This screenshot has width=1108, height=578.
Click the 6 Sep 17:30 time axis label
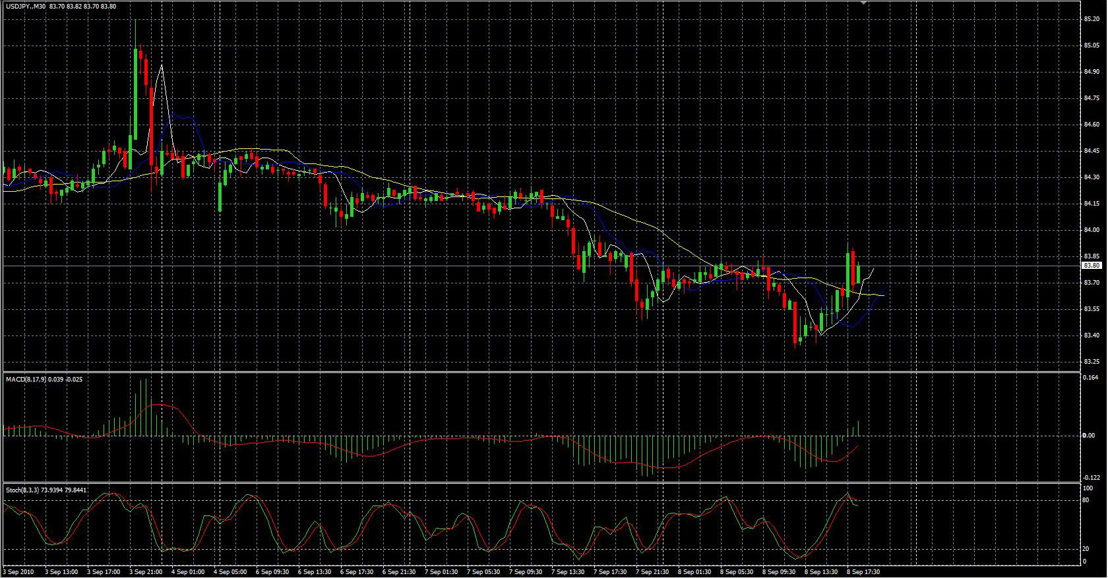pos(358,572)
